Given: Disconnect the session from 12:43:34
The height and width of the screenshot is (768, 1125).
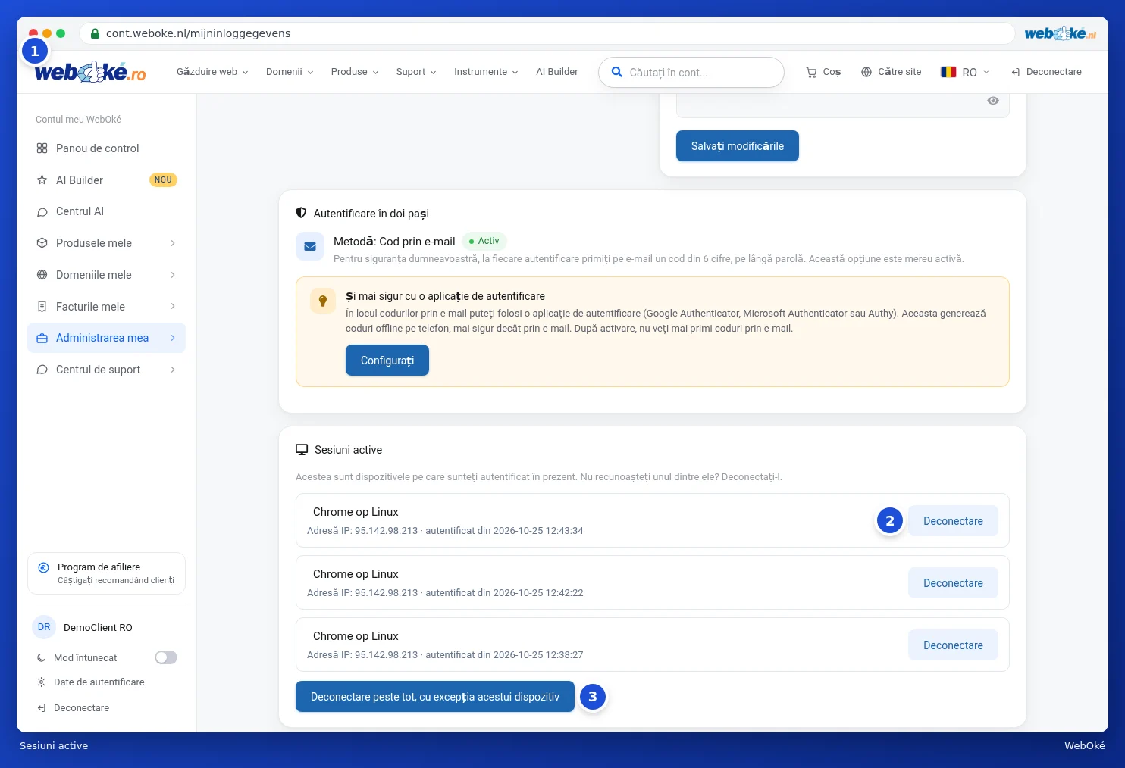Looking at the screenshot, I should (953, 521).
